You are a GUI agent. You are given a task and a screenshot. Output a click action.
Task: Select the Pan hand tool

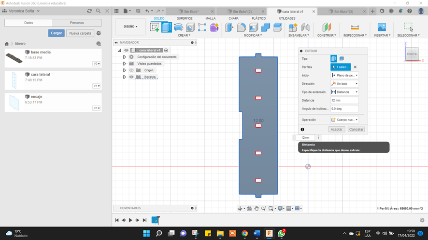[257, 208]
